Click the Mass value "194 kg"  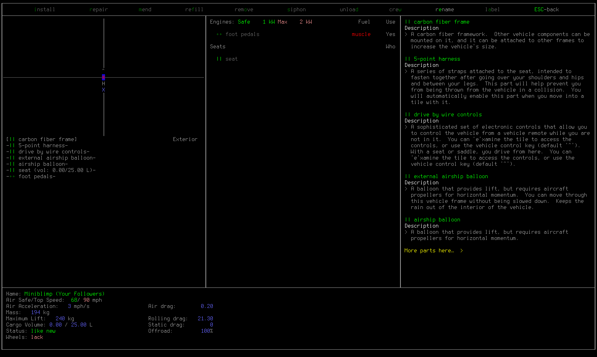tap(40, 313)
